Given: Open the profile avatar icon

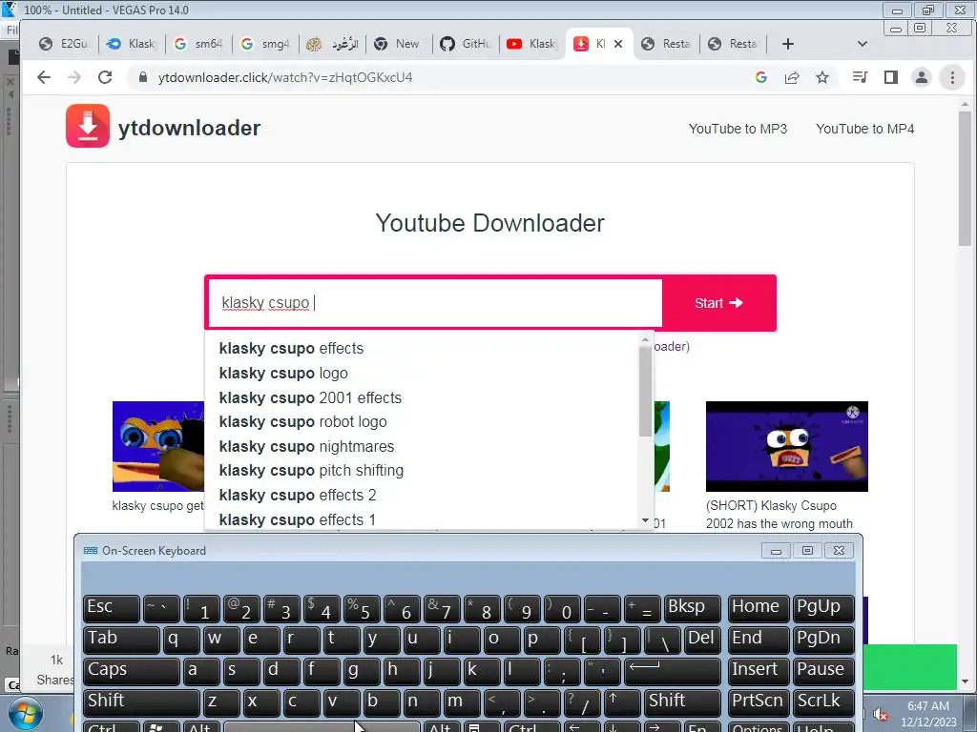Looking at the screenshot, I should (x=921, y=77).
